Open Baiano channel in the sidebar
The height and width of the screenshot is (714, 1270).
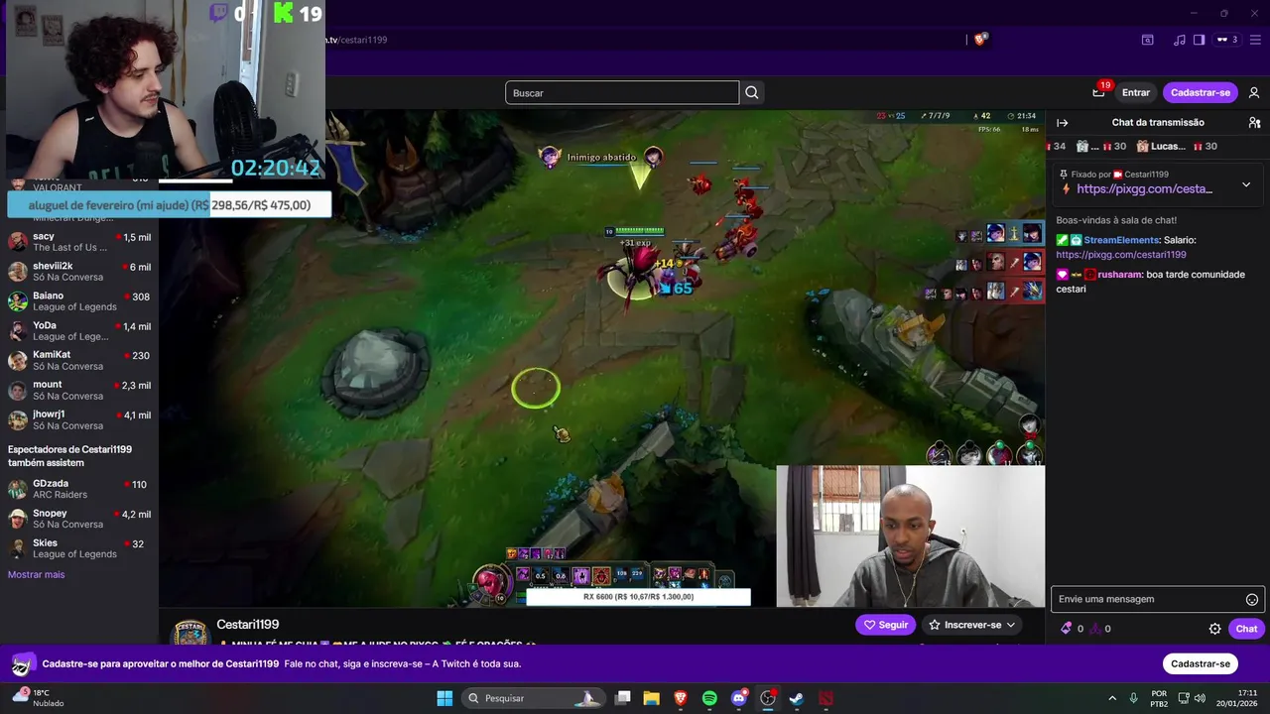[79, 301]
